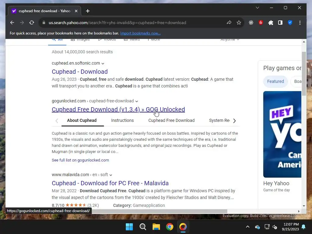Screen dimensions: 312x234
Task: Open Chrome's three-dot menu
Action: pyautogui.click(x=300, y=23)
